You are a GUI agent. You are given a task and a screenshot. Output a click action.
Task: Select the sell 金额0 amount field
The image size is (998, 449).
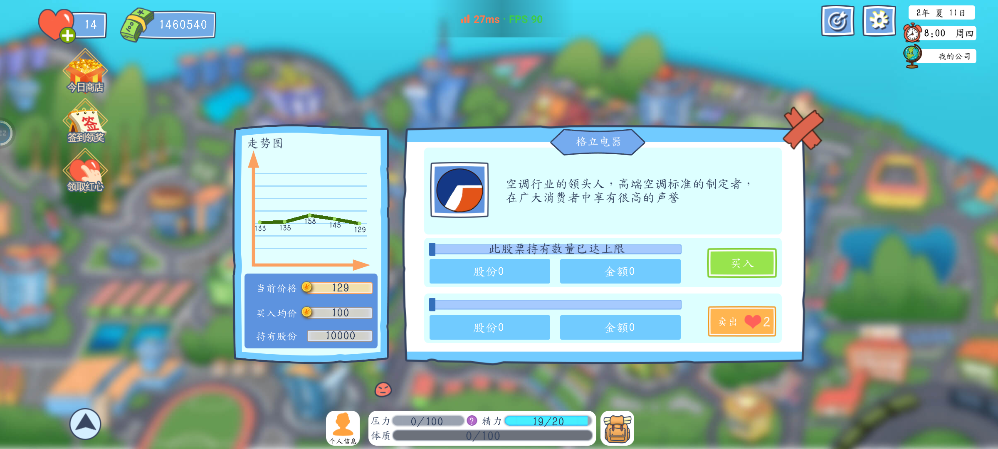click(620, 328)
